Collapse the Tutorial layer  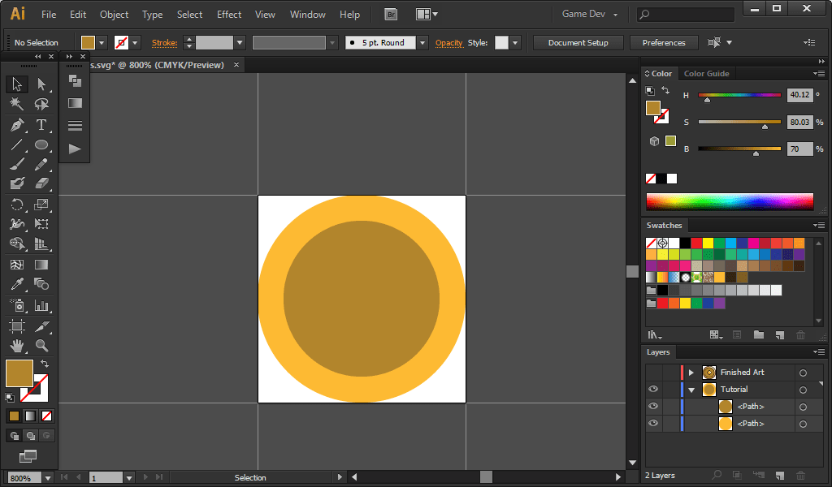(691, 390)
